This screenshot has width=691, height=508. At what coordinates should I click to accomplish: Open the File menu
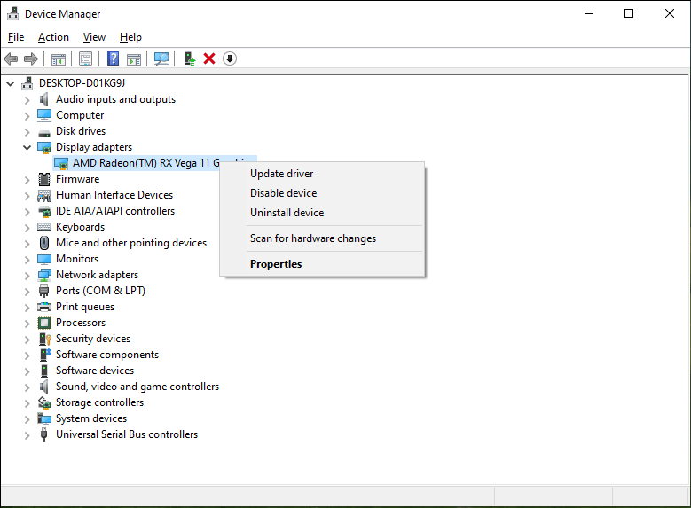[x=16, y=37]
